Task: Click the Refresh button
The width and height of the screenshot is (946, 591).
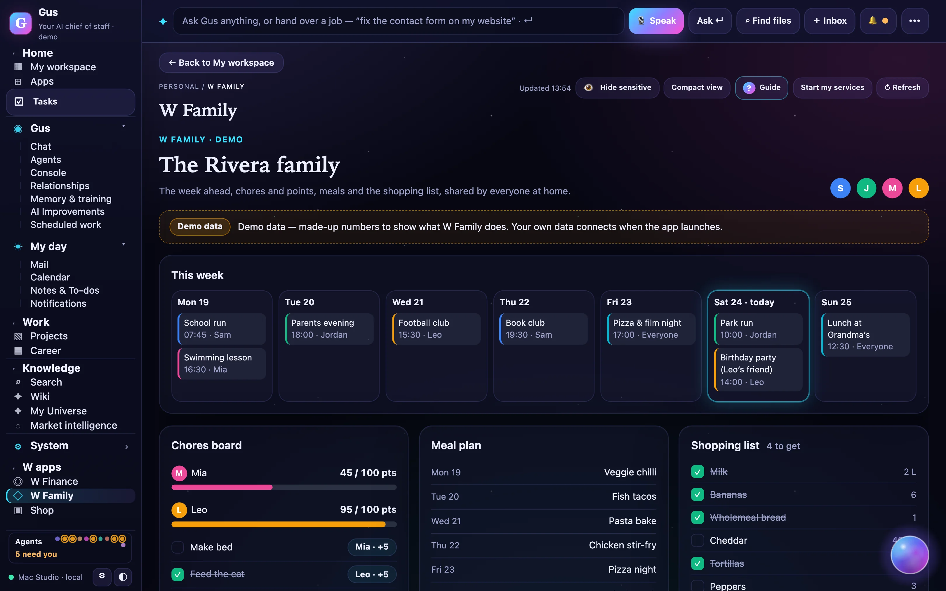Action: (902, 88)
